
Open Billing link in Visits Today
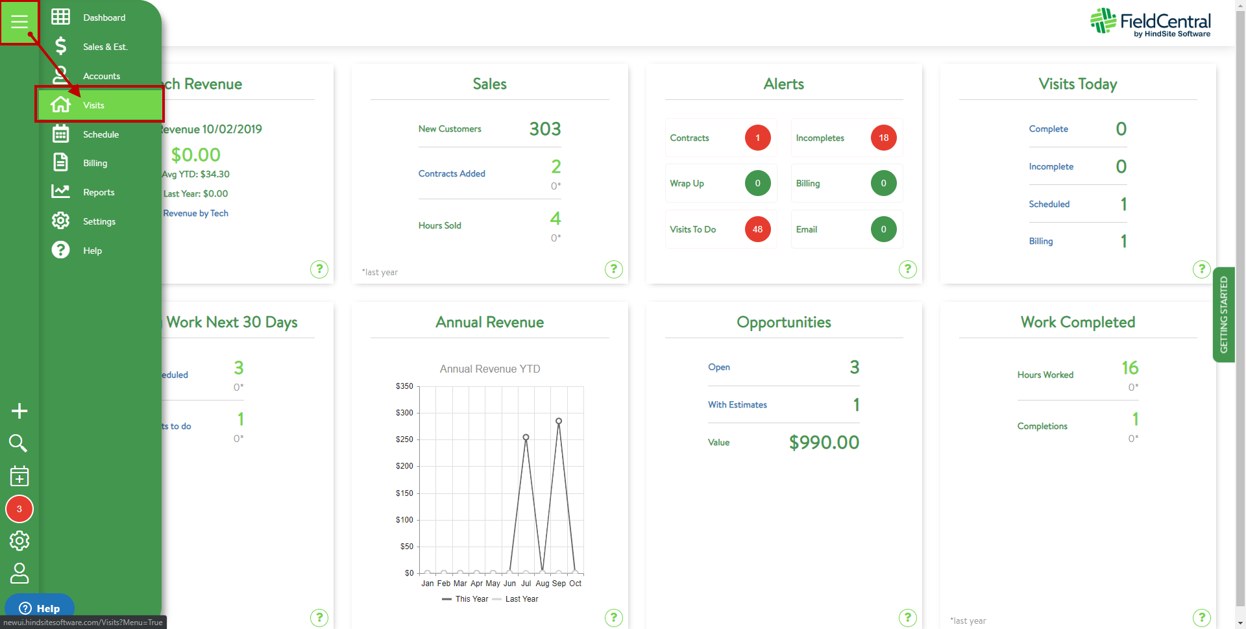(1040, 241)
